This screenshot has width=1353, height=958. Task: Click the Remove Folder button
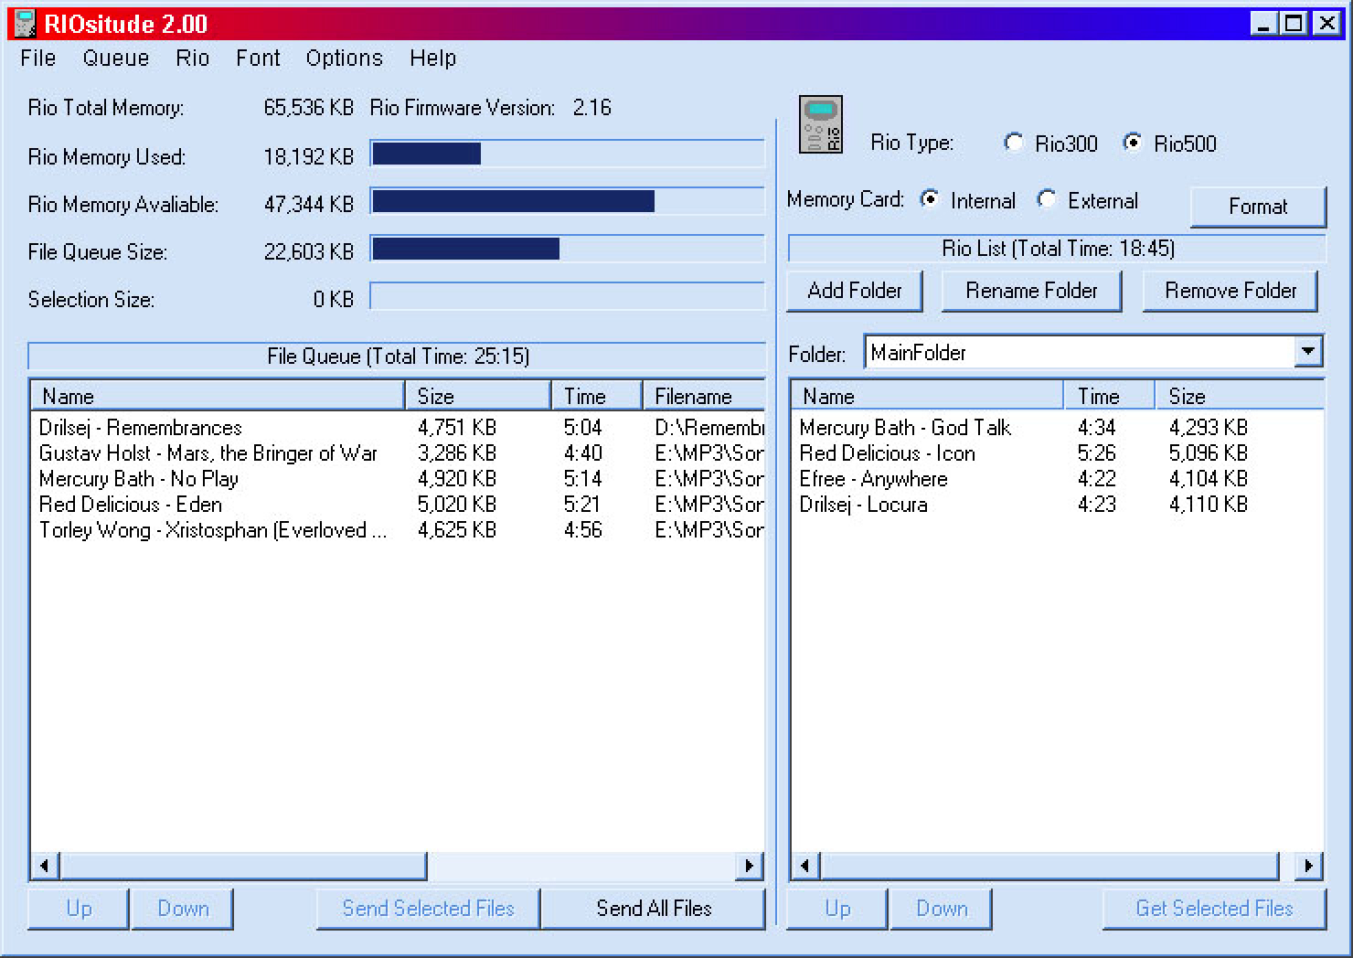click(1230, 291)
